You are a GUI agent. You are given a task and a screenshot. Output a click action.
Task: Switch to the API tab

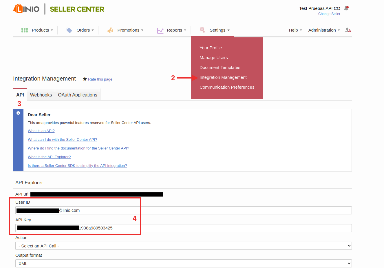click(20, 95)
